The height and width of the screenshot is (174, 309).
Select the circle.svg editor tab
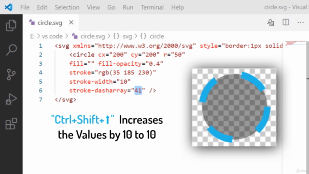tap(51, 23)
